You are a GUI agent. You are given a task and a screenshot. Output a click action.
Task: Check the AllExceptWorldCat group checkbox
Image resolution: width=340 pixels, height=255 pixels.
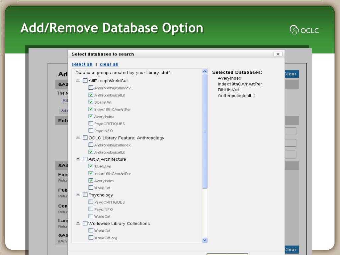(x=85, y=80)
